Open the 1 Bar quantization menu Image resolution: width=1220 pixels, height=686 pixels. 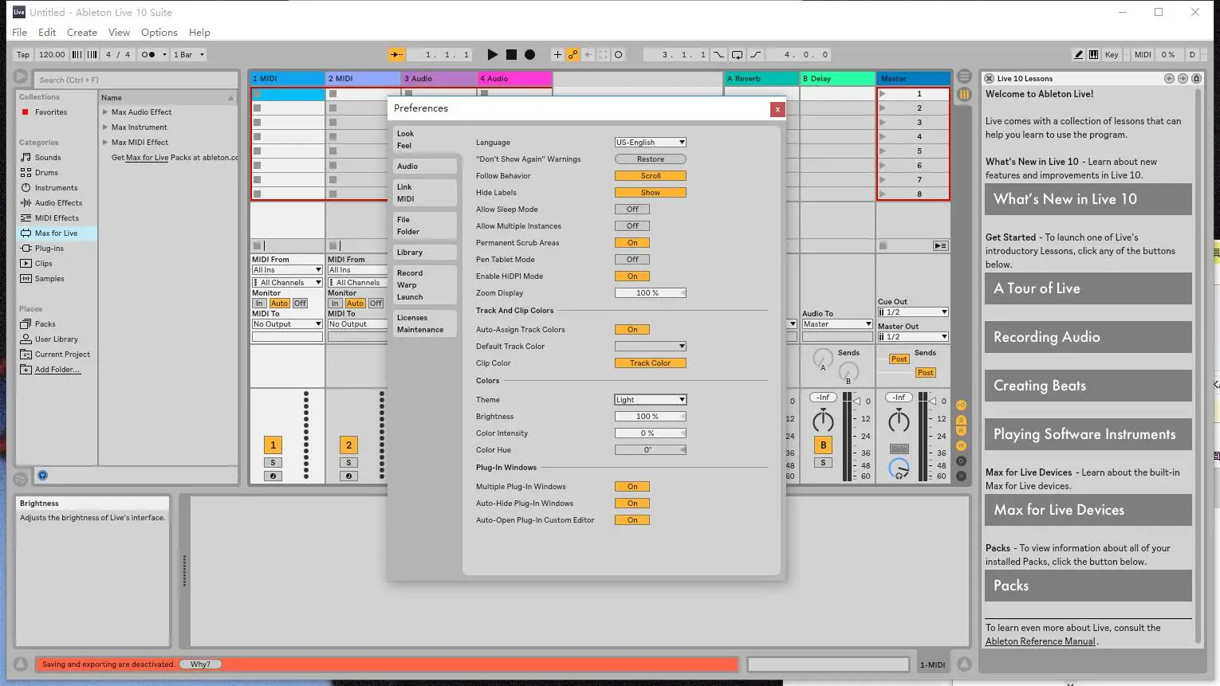pos(189,54)
